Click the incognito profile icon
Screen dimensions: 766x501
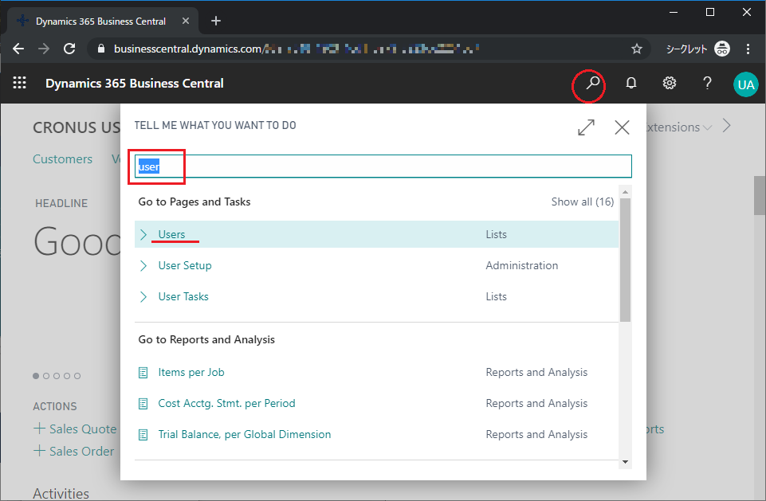click(722, 49)
